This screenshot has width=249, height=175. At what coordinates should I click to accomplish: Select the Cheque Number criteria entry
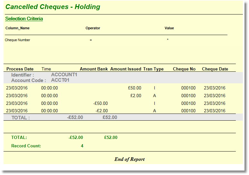17,40
